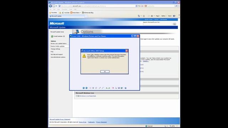Open a new blank tab
Screen dimensions: 228x128
coord(86,16)
